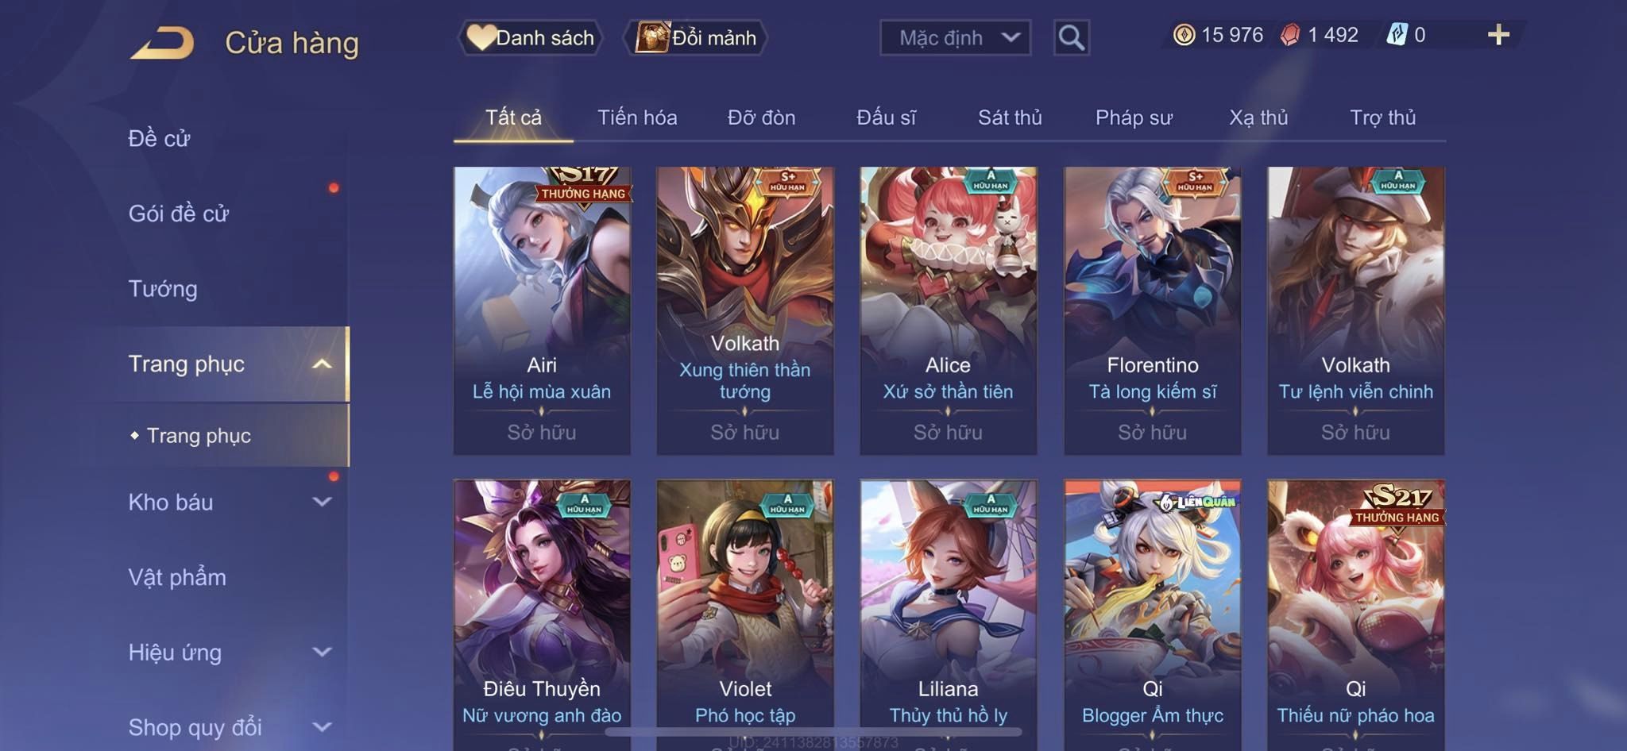Select Alice Xứ sở thần tiên skin card
The height and width of the screenshot is (751, 1627).
pyautogui.click(x=948, y=310)
